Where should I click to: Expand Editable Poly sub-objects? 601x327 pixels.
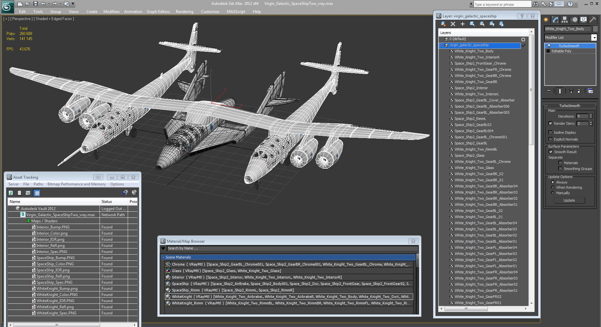click(548, 51)
